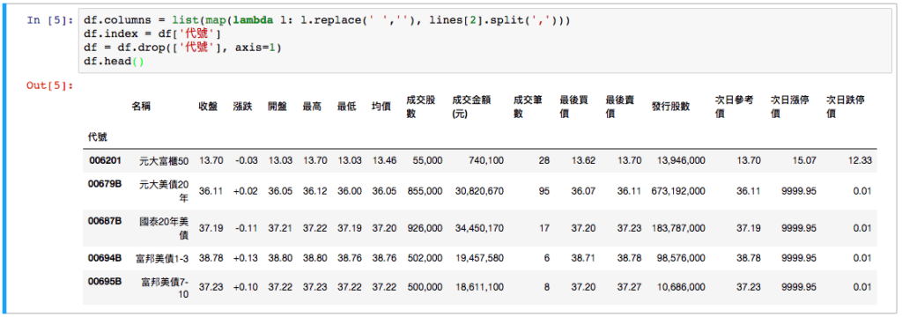Image resolution: width=902 pixels, height=317 pixels.
Task: Click the 漲跌 column header
Action: (242, 107)
